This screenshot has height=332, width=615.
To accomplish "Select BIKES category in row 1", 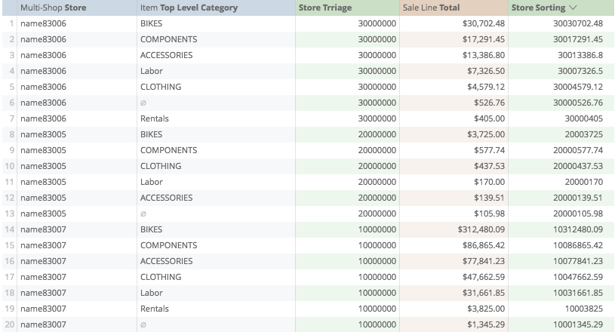I will click(x=151, y=23).
